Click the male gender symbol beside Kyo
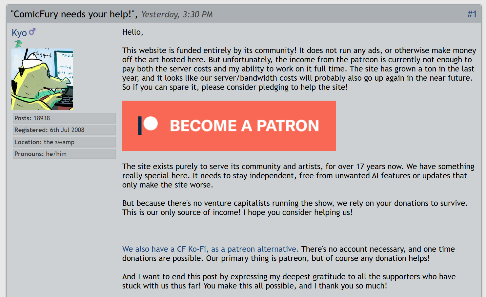Image resolution: width=486 pixels, height=297 pixels. coord(32,32)
